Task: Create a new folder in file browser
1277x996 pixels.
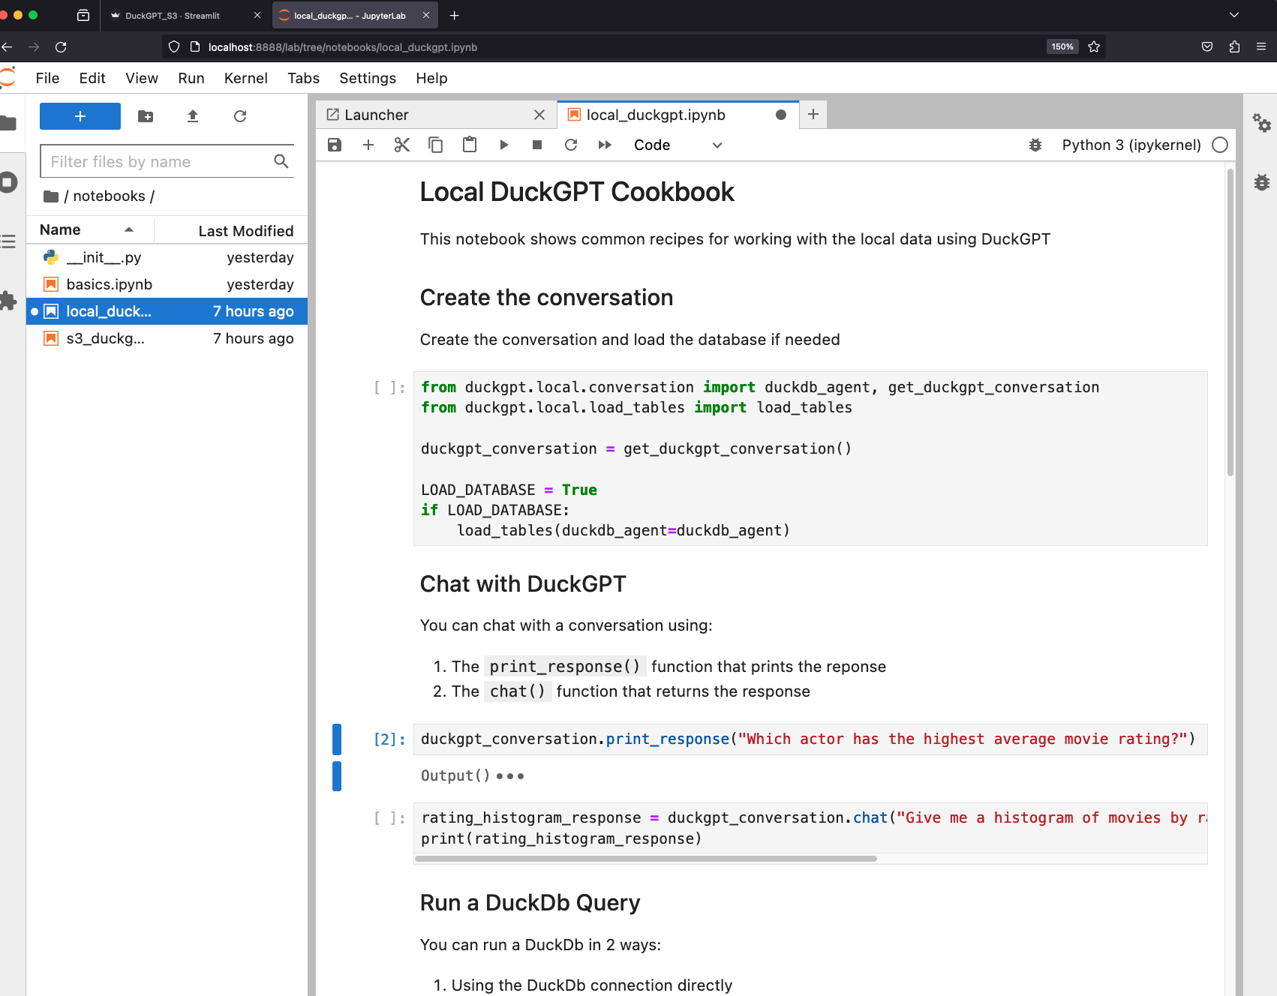Action: 146,116
